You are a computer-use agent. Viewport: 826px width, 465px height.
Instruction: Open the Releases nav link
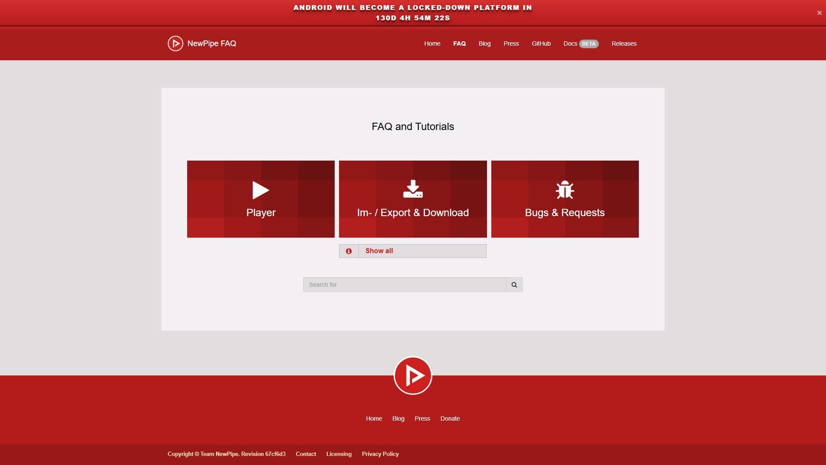click(624, 43)
